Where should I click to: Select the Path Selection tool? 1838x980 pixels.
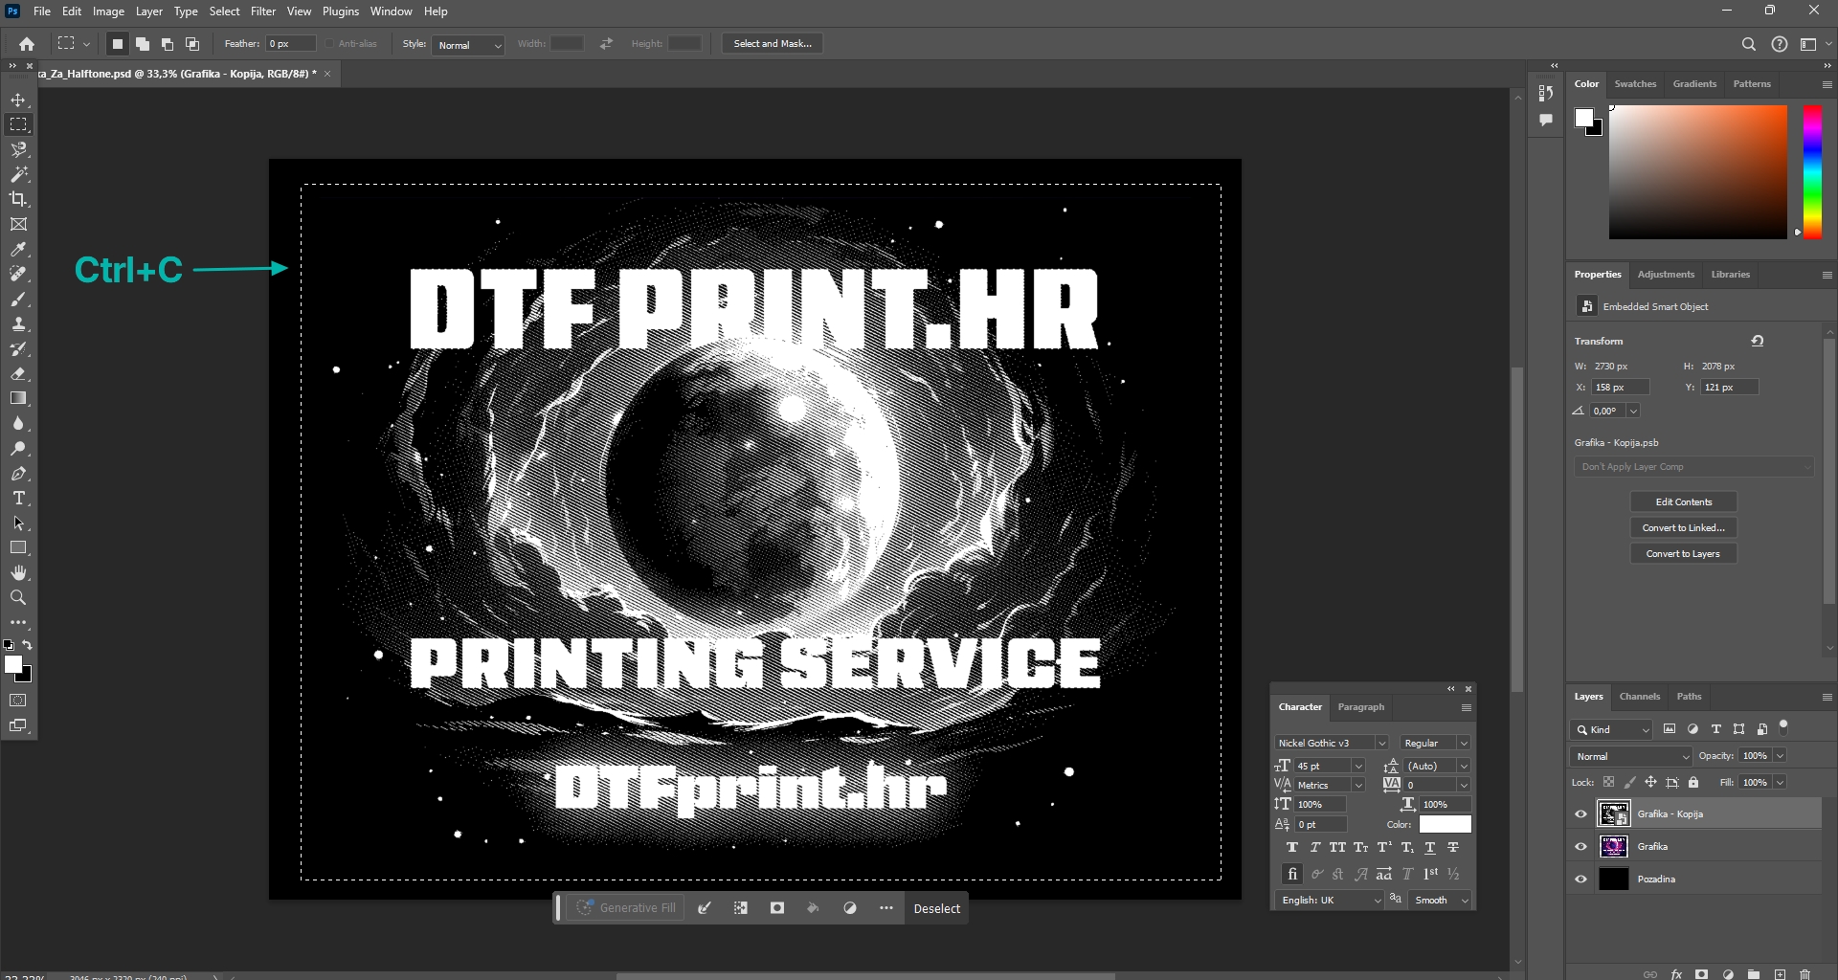tap(18, 523)
